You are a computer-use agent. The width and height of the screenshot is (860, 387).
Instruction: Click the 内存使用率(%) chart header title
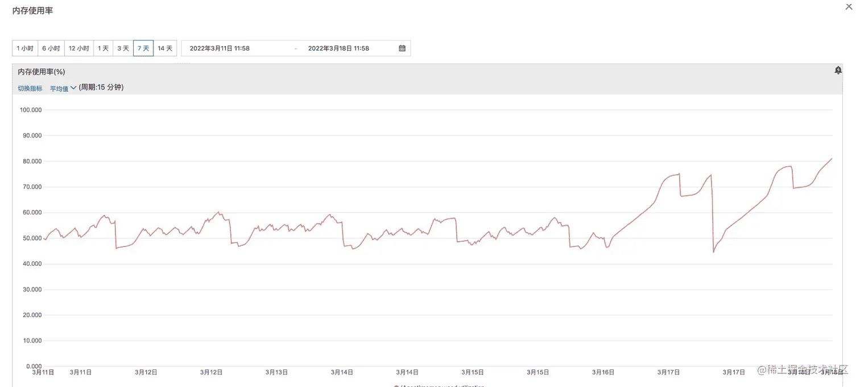42,72
